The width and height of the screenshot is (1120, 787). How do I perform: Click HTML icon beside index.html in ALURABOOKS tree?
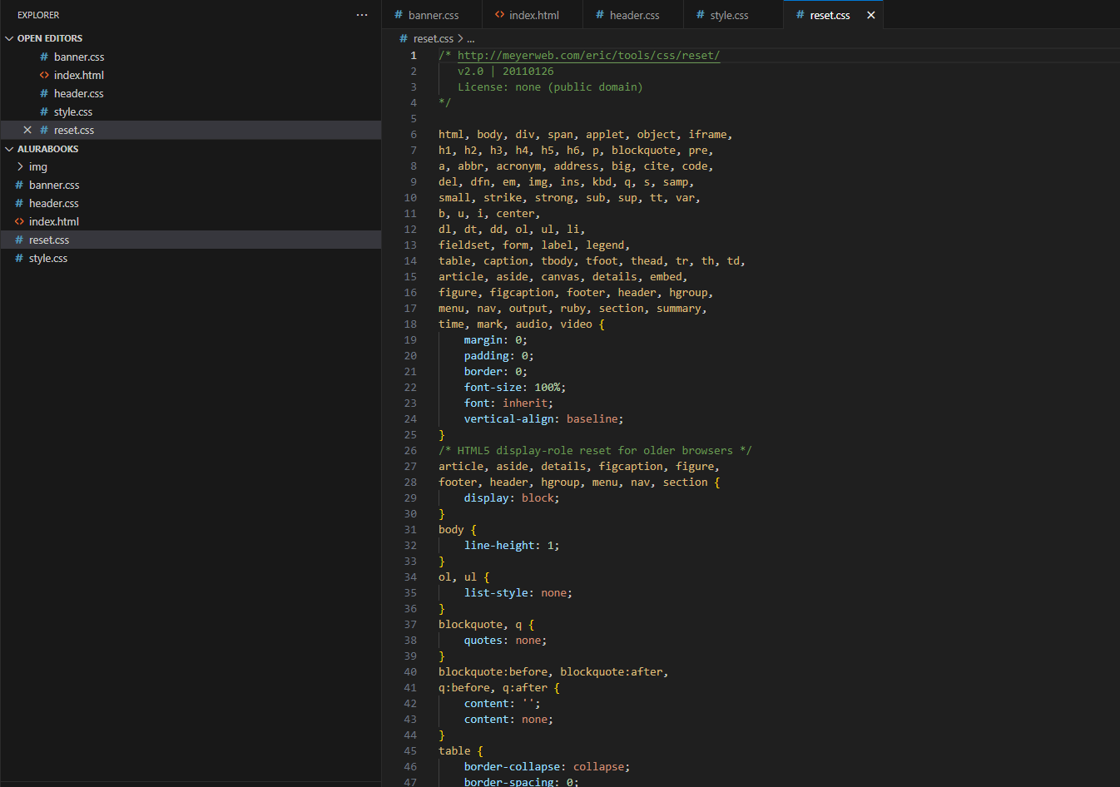[19, 221]
